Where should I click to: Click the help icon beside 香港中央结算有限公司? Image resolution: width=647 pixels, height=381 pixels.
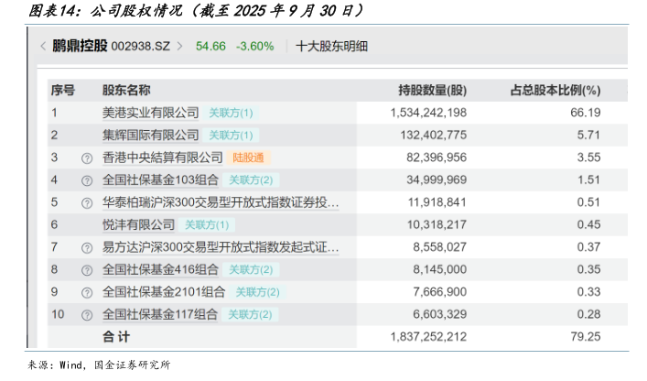click(x=87, y=158)
